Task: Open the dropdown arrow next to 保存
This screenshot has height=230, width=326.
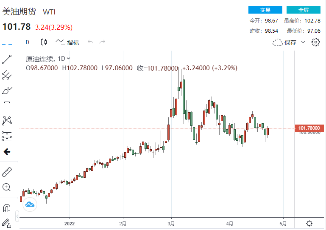Action: (x=303, y=42)
